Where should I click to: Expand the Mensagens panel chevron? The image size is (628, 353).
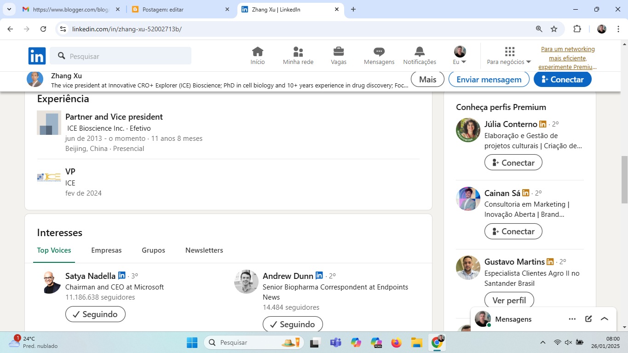point(605,319)
